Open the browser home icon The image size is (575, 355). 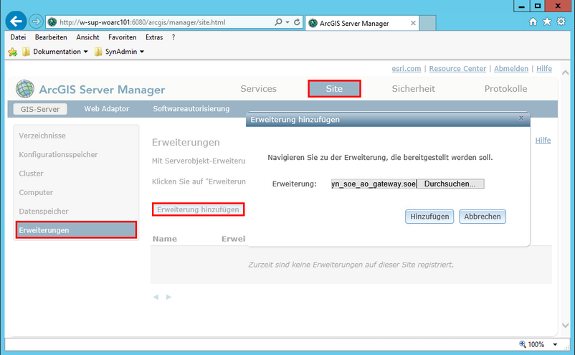[x=533, y=22]
